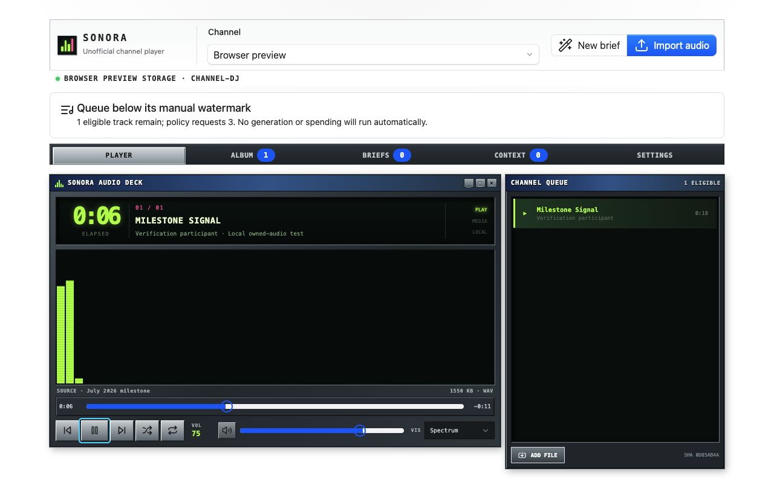Click the Import audio button
This screenshot has width=774, height=488.
click(672, 45)
